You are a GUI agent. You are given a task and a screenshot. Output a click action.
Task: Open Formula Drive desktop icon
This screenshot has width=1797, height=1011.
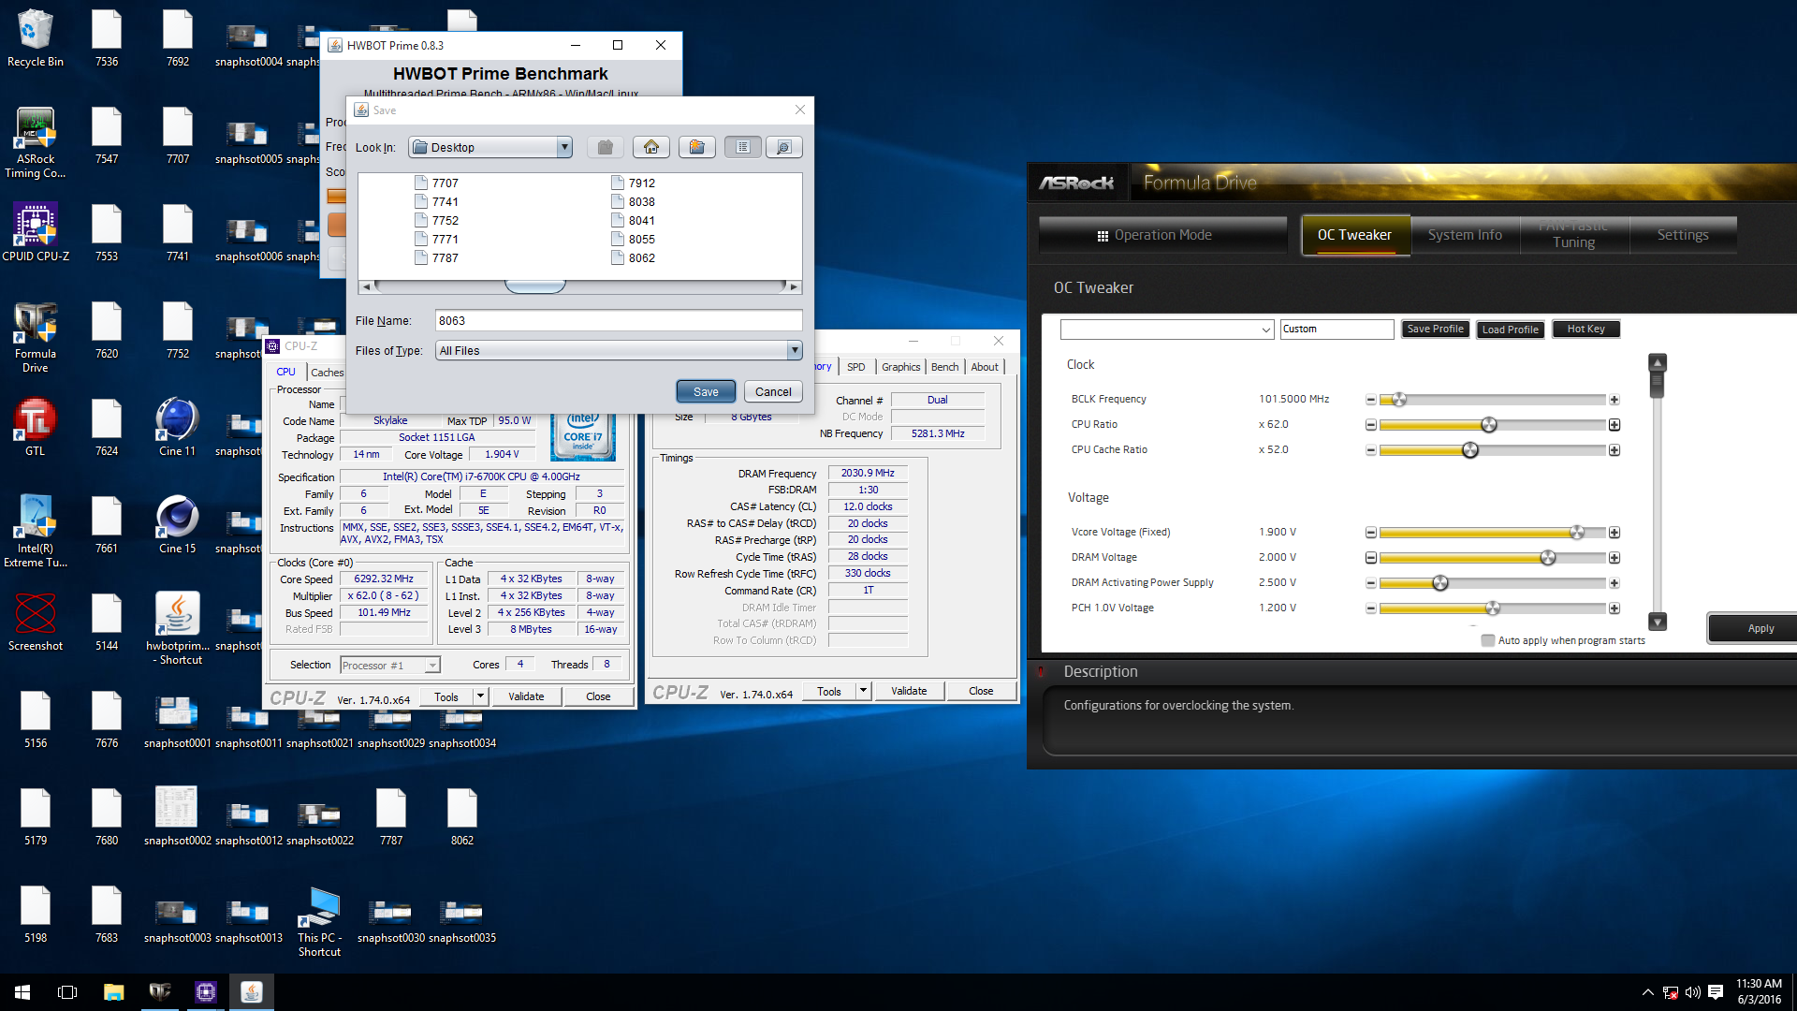click(x=36, y=338)
